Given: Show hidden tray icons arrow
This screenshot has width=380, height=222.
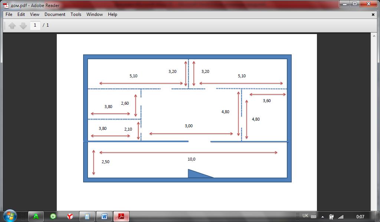Looking at the screenshot, I should [x=322, y=217].
